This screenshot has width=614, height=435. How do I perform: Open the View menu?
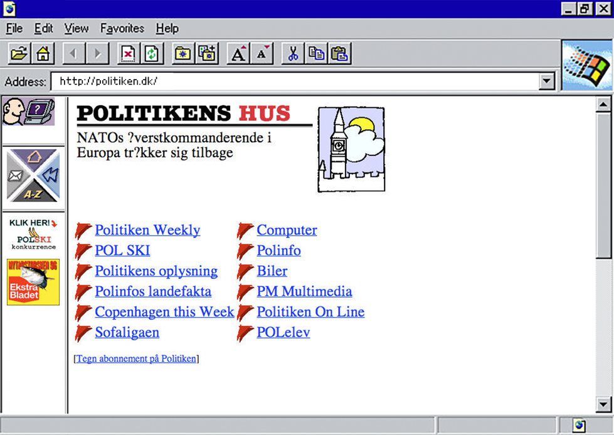[x=77, y=29]
